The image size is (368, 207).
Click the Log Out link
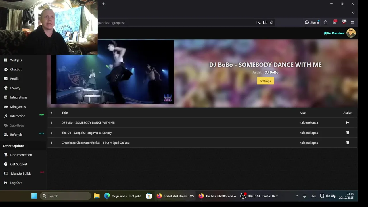(x=16, y=183)
